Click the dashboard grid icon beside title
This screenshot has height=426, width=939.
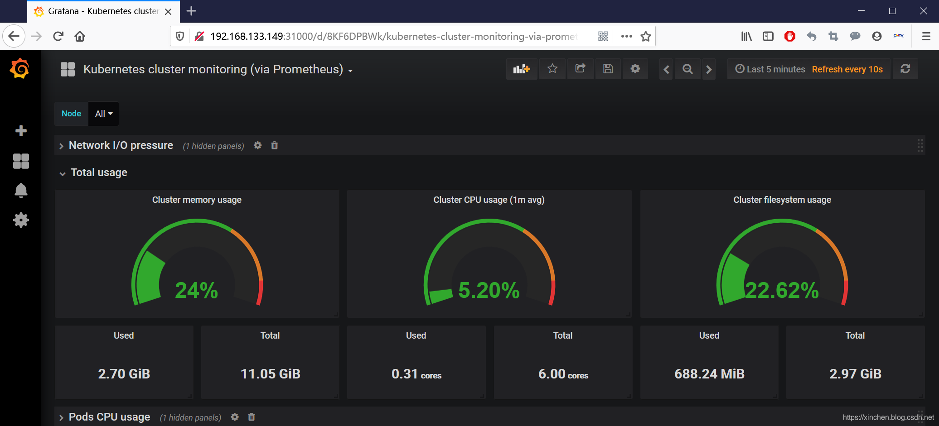coord(68,69)
